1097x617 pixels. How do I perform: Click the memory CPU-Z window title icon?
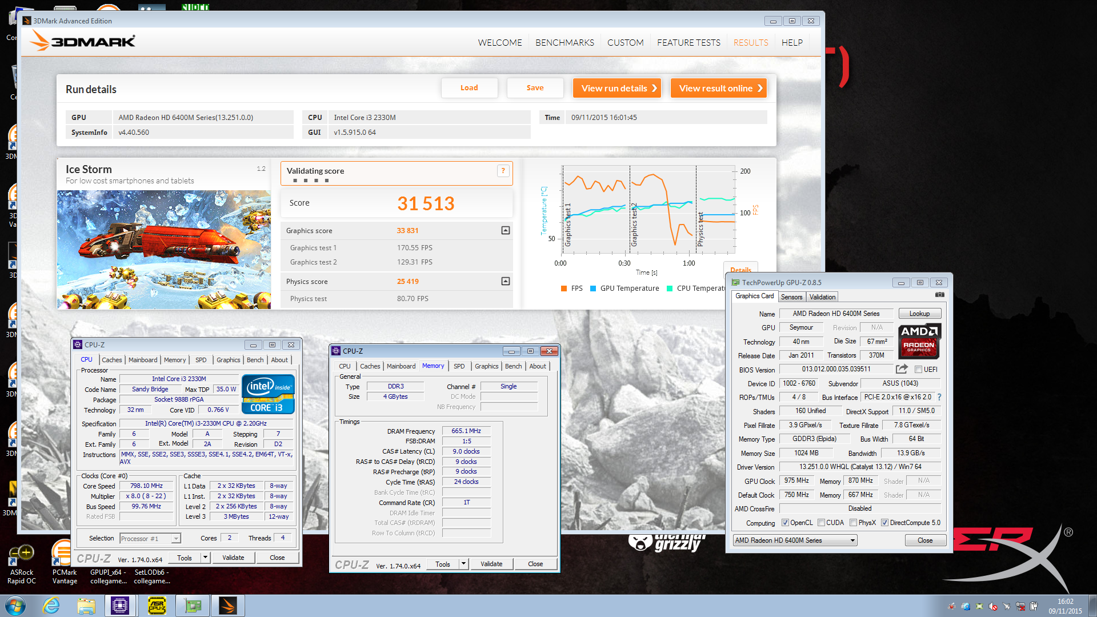pyautogui.click(x=336, y=351)
